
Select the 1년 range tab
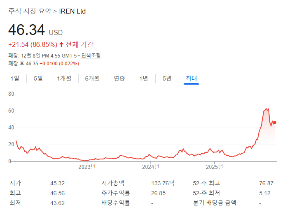(x=143, y=78)
